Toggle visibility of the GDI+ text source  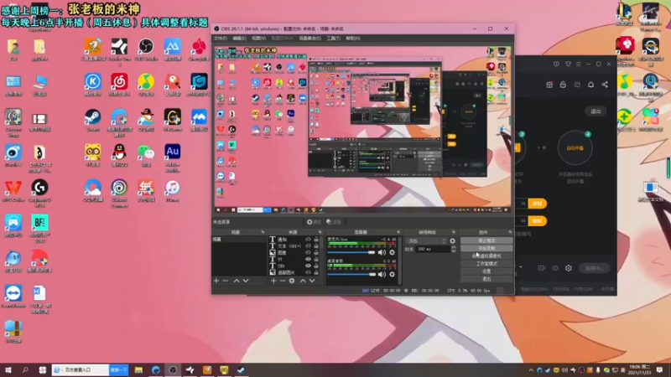308,246
